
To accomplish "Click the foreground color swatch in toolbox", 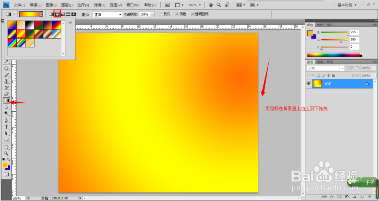I will [5, 165].
